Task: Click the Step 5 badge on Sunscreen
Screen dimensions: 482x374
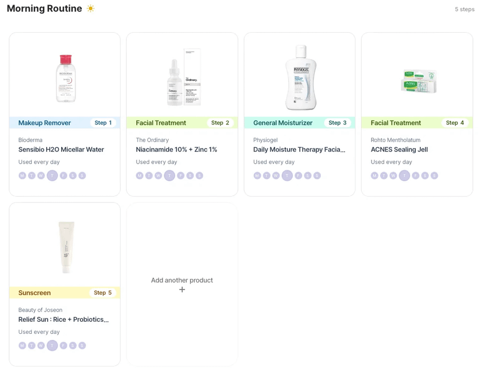Action: [102, 293]
